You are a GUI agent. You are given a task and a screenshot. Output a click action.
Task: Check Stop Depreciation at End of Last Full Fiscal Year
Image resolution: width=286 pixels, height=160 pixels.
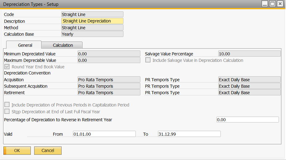(7, 111)
